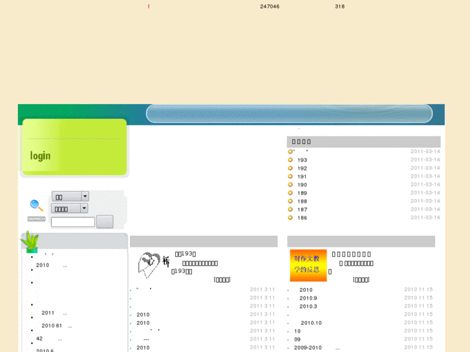Click the orange bullet beside entry 187
The width and height of the screenshot is (470, 352).
pos(290,209)
